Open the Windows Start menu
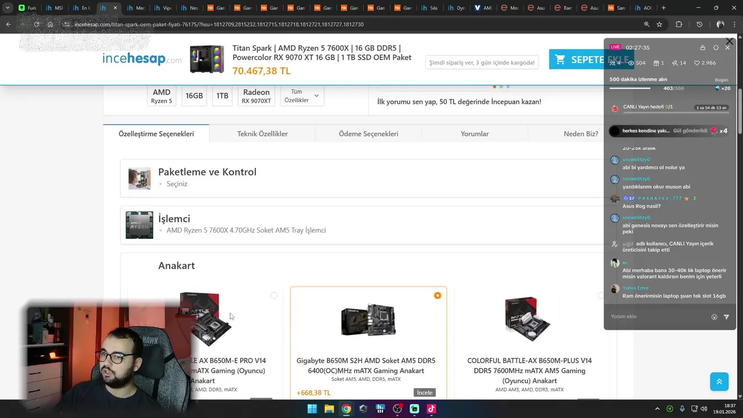The image size is (743, 418). (x=312, y=409)
